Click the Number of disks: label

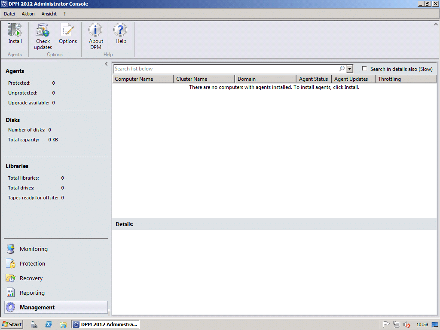tap(27, 130)
